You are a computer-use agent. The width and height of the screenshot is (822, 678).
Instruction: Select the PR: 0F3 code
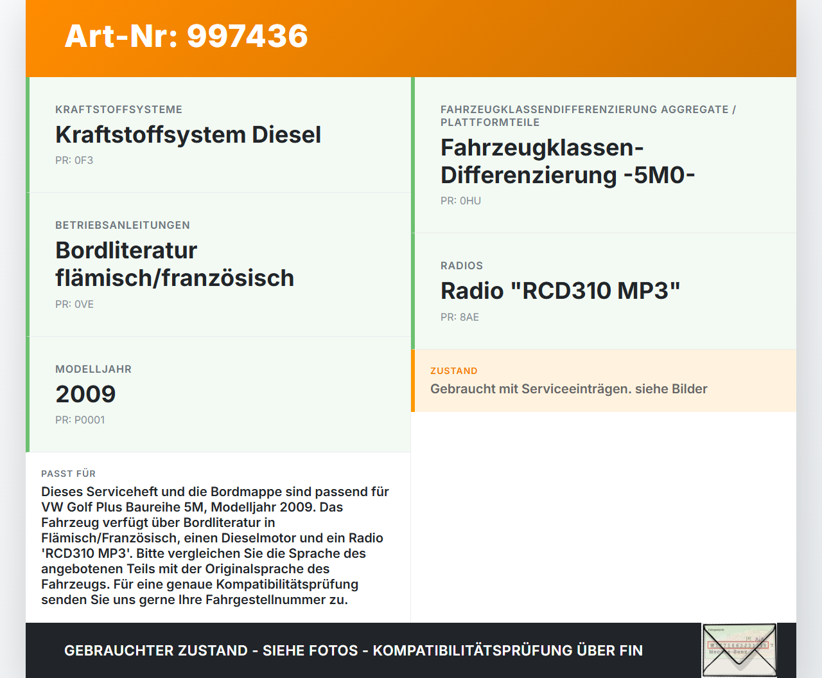(74, 160)
